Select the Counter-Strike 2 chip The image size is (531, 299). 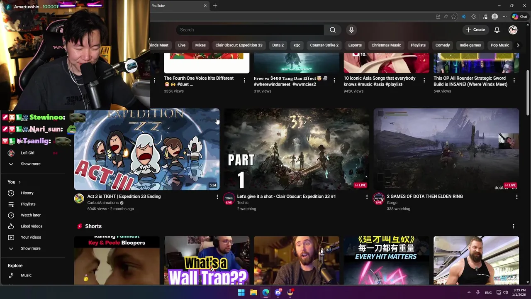324,45
